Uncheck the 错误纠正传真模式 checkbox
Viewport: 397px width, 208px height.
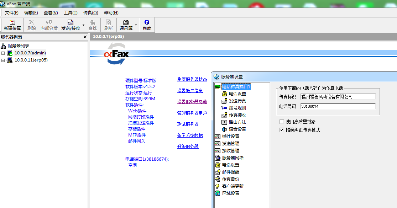tap(282, 130)
